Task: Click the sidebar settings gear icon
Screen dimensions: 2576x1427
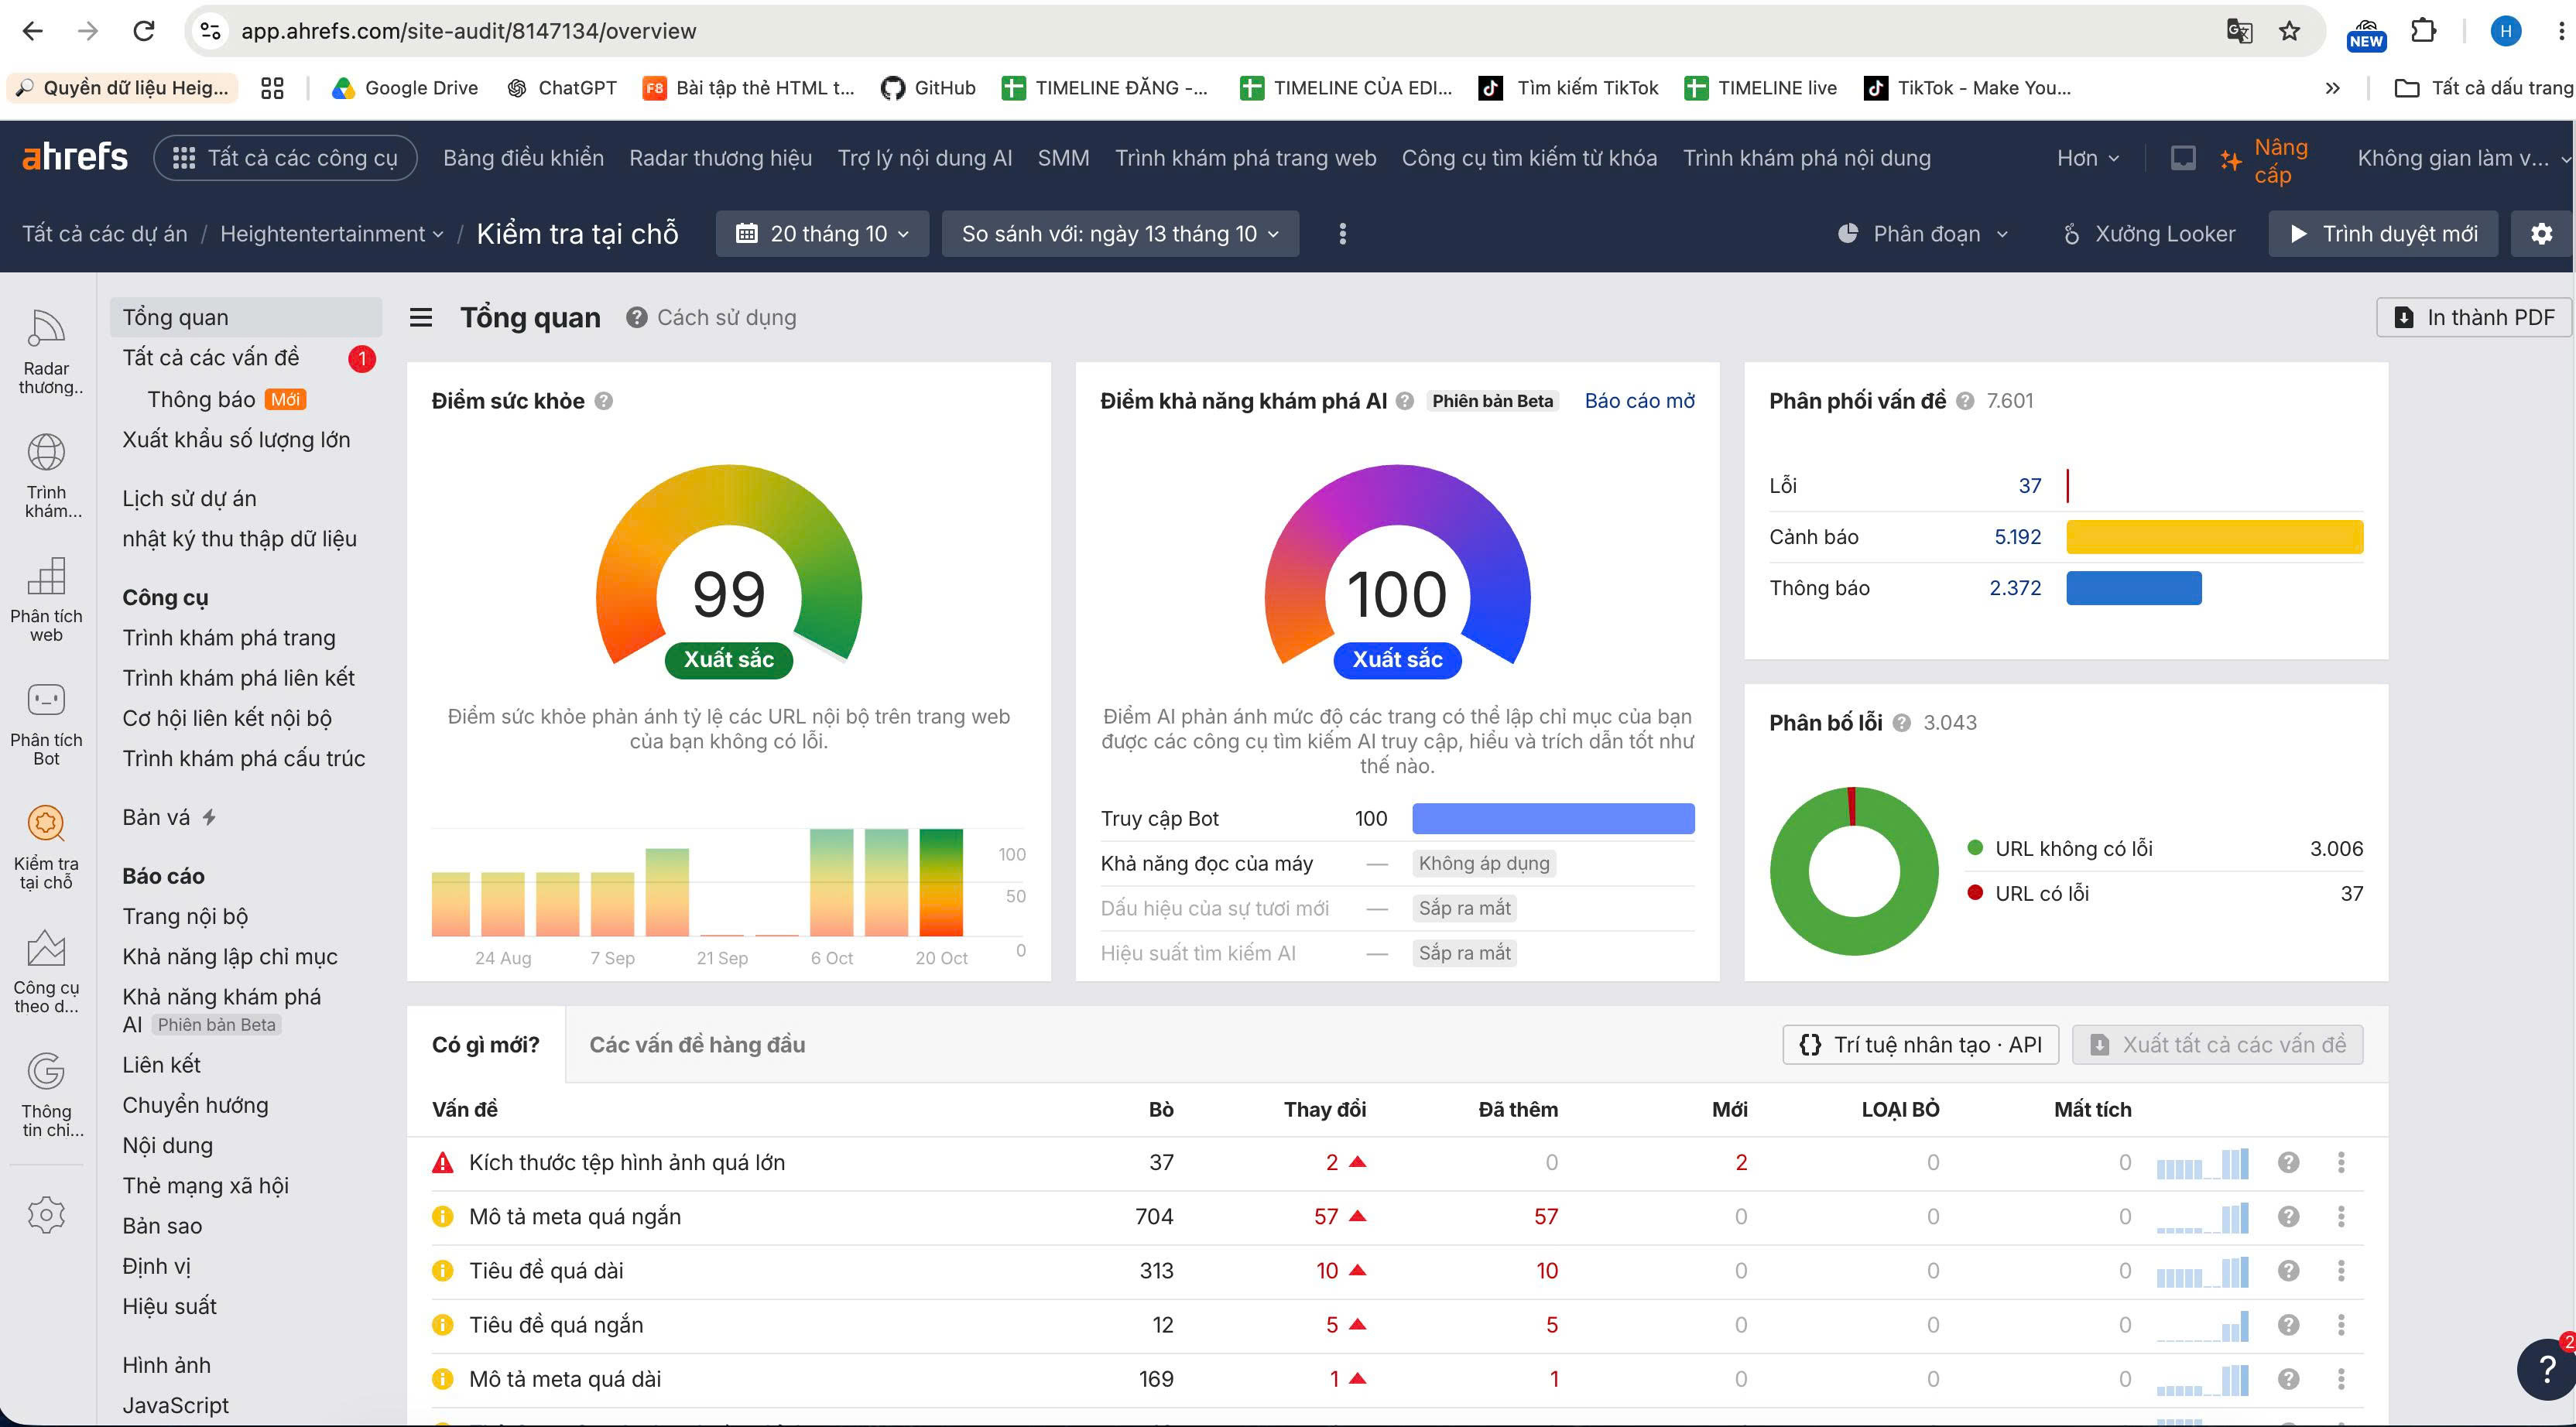Action: tap(46, 1214)
